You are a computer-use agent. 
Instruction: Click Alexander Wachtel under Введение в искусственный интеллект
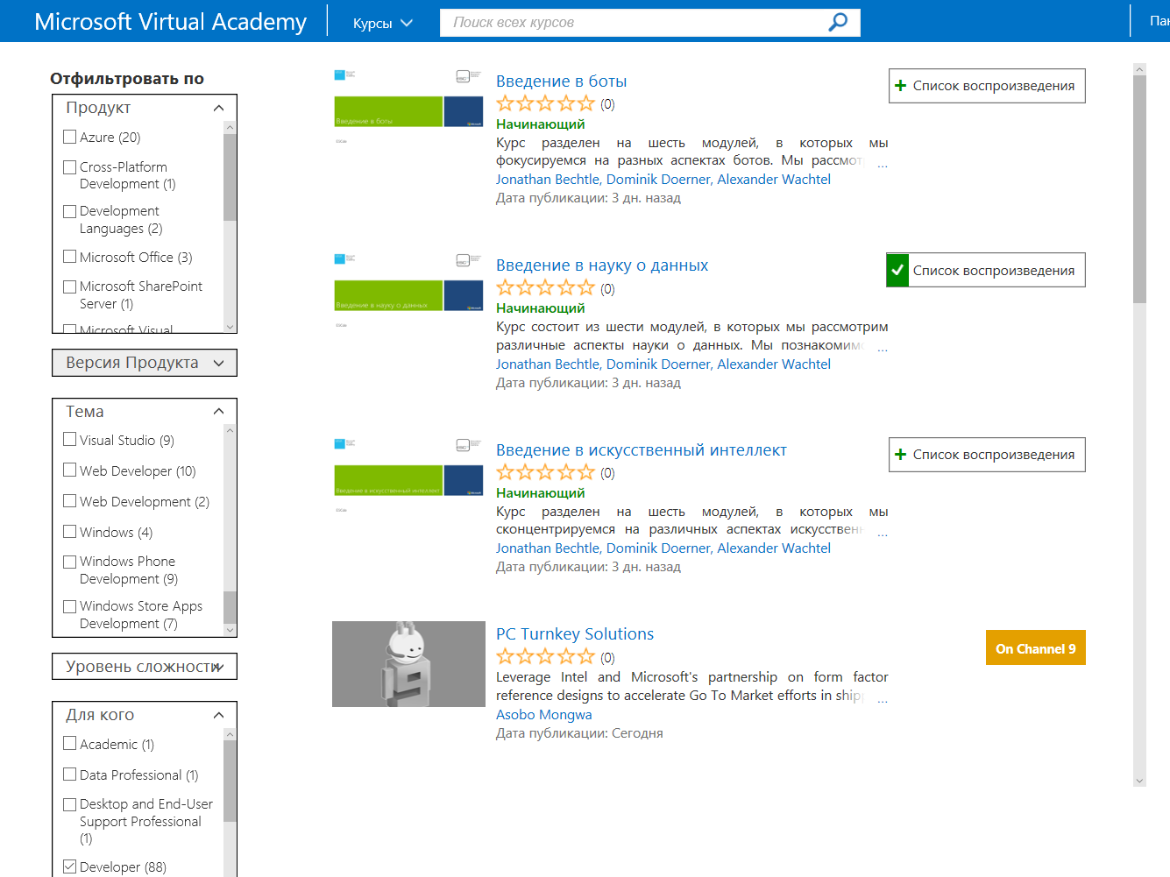tap(774, 548)
